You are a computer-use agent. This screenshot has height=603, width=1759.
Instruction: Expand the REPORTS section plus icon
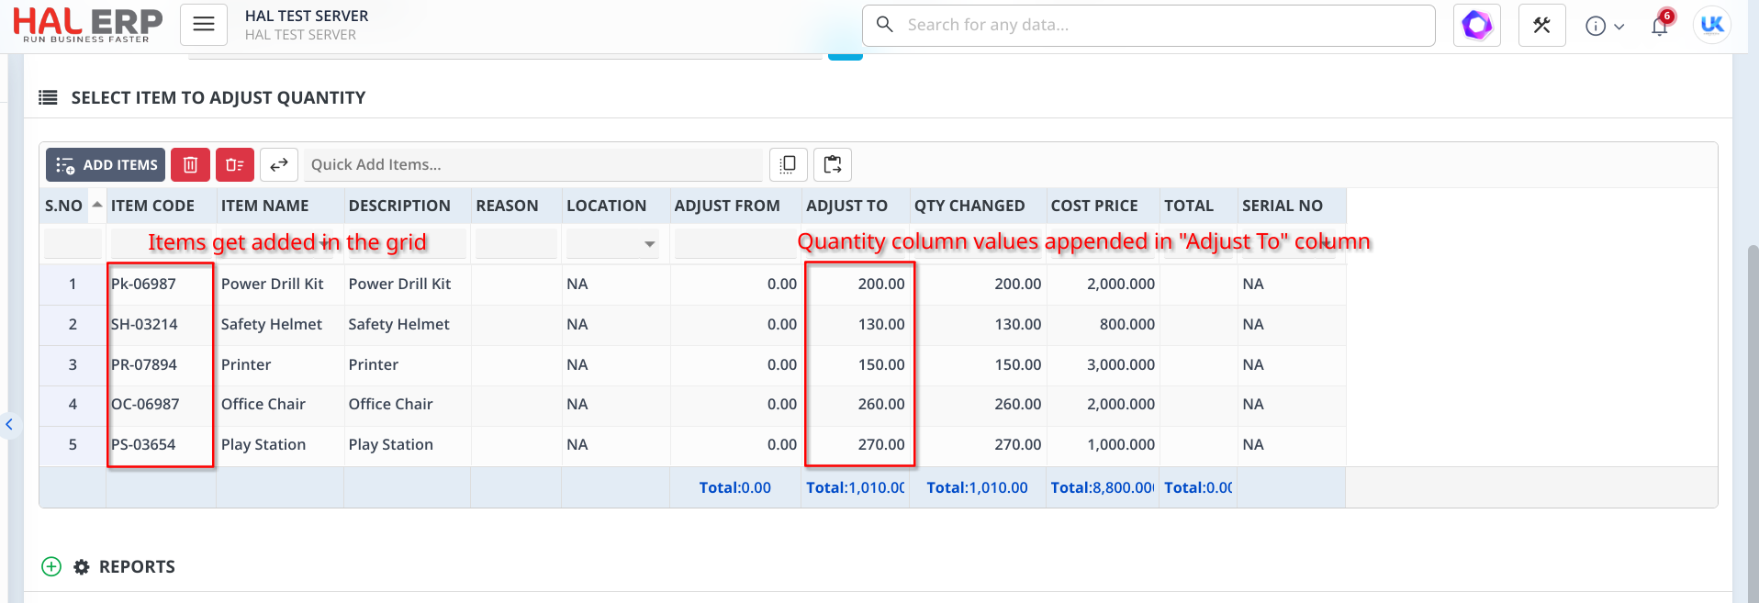(51, 566)
